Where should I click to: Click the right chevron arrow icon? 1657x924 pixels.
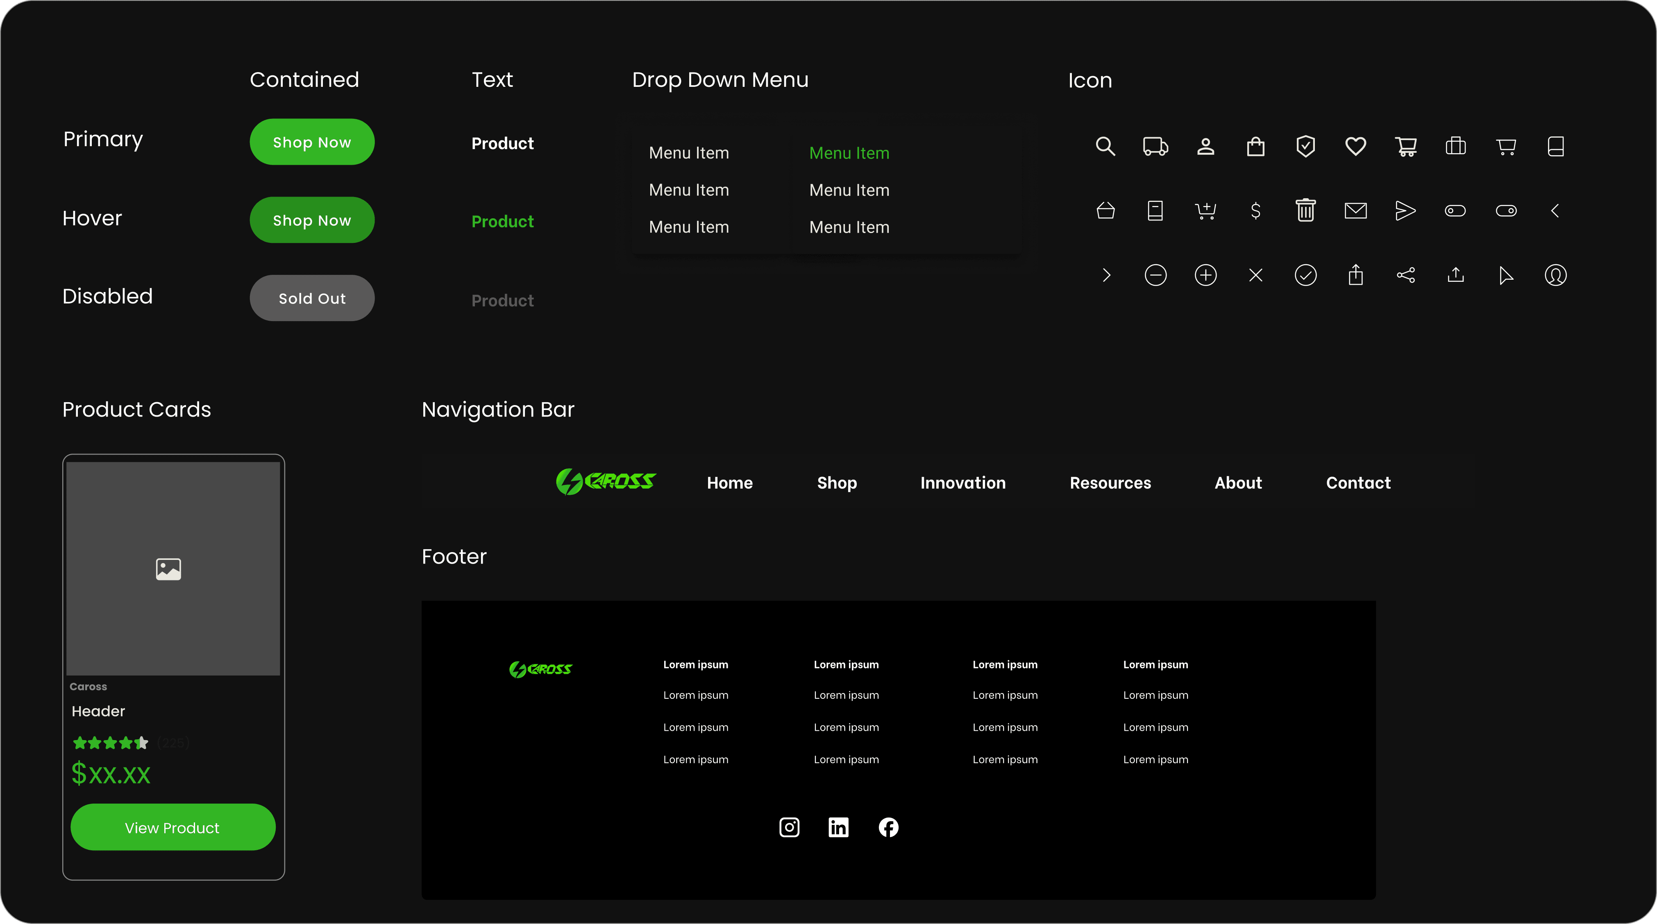click(1106, 275)
